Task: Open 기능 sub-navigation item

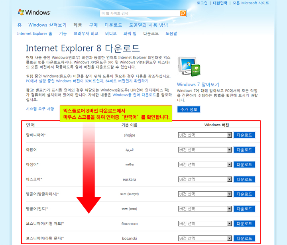Action: pyautogui.click(x=63, y=33)
